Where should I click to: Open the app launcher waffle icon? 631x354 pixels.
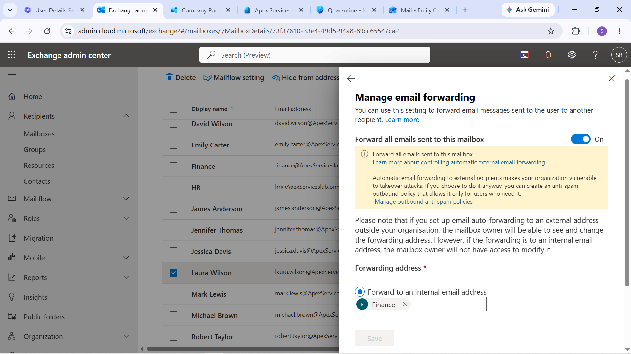point(12,55)
